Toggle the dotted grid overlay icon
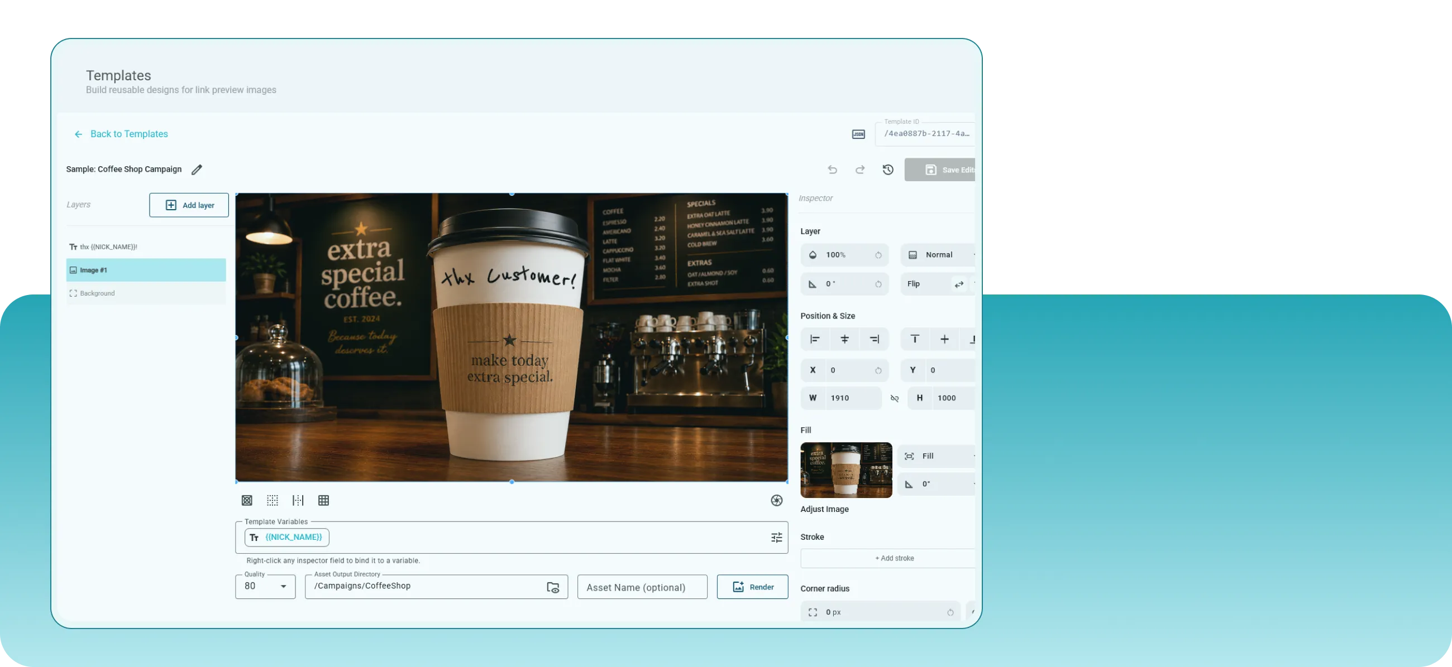The height and width of the screenshot is (667, 1452). point(273,500)
